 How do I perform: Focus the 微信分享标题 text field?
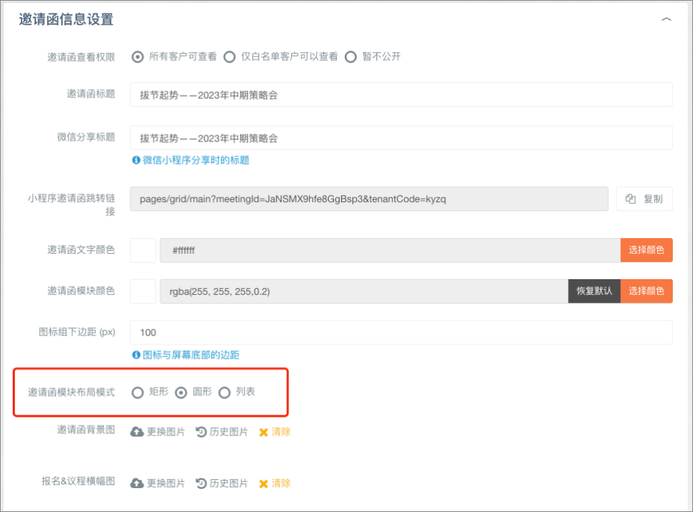point(400,138)
